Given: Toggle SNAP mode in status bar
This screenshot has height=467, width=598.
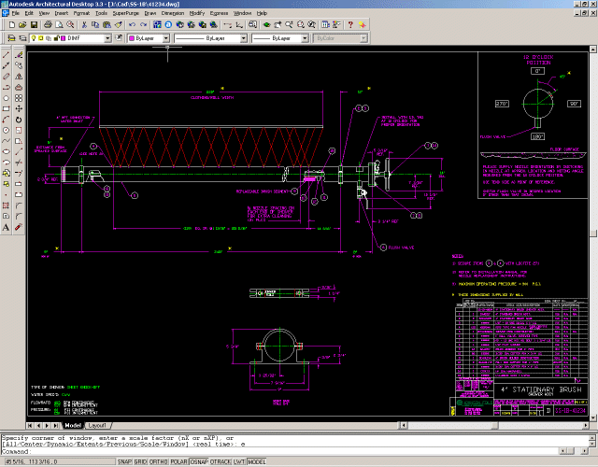Looking at the screenshot, I should coord(124,461).
